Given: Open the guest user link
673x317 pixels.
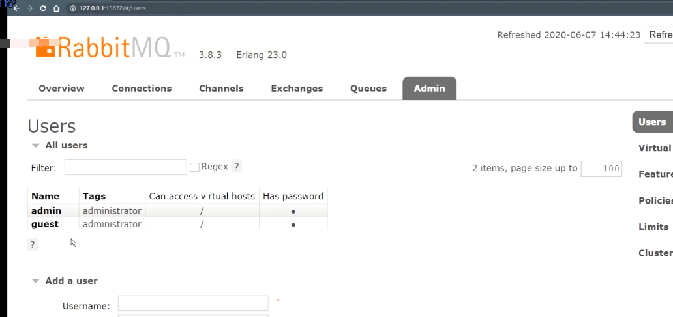Looking at the screenshot, I should pos(45,224).
